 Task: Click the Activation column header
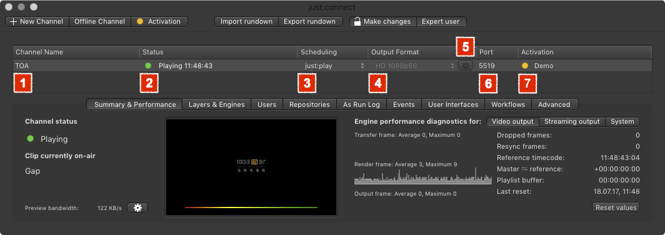[x=585, y=52]
